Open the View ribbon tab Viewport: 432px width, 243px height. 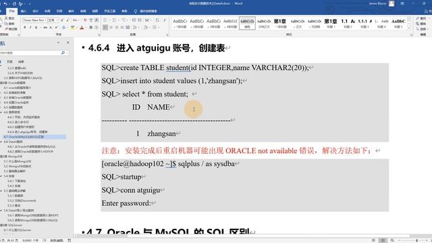pyautogui.click(x=95, y=11)
